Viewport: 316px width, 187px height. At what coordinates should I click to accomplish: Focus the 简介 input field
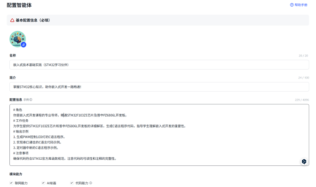coord(159,87)
